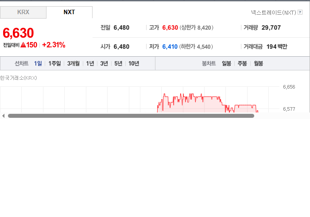Screen dimensions: 310x217
Task: Click the 하한가 4,540 text
Action: pyautogui.click(x=196, y=46)
